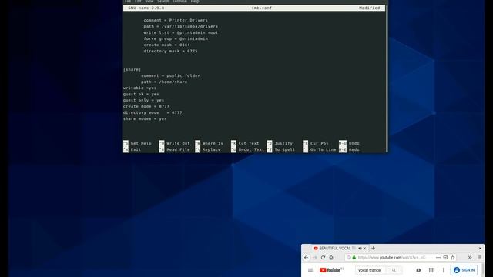Click the YouTube create video camera icon
493x277 pixels.
point(418,270)
